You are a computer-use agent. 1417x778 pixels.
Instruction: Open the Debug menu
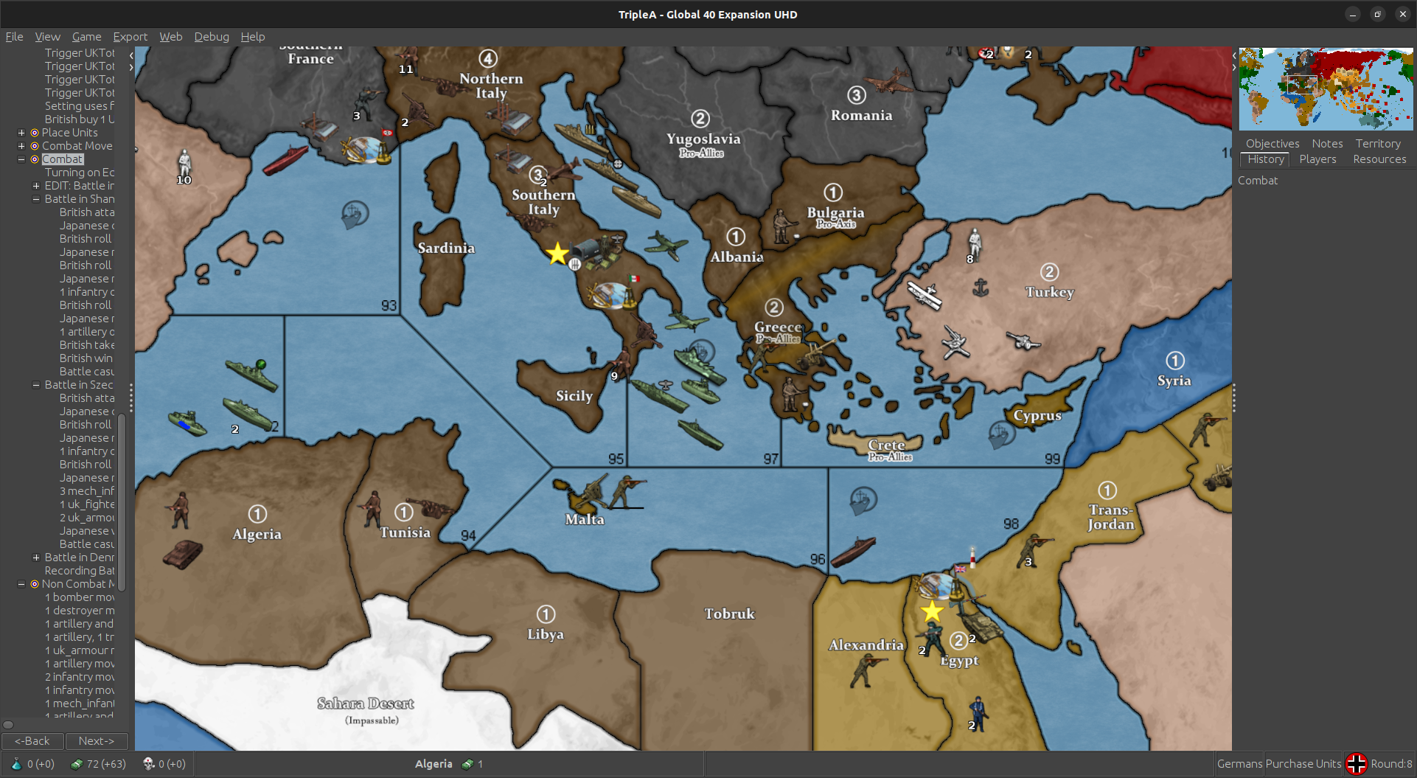[212, 36]
